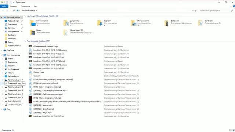
Task: Expand the Сеть tree node
Action: point(1,109)
